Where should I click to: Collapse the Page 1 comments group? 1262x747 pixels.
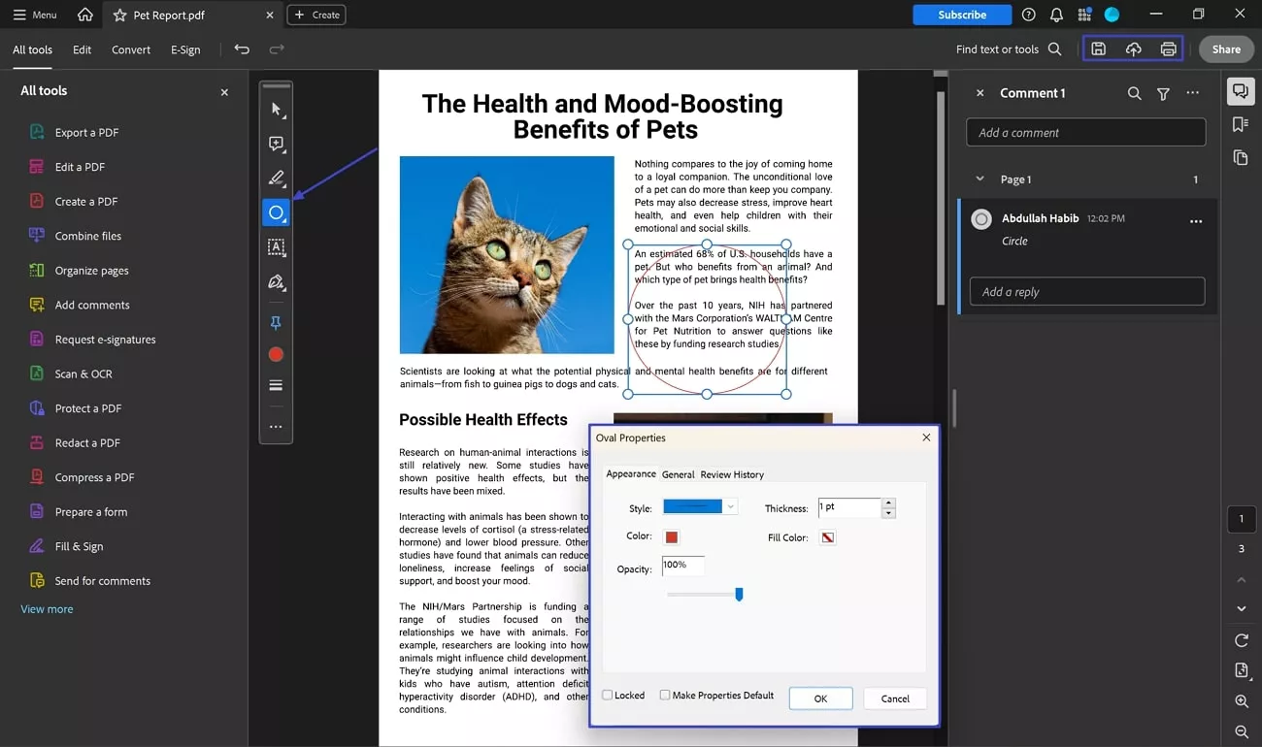(979, 179)
